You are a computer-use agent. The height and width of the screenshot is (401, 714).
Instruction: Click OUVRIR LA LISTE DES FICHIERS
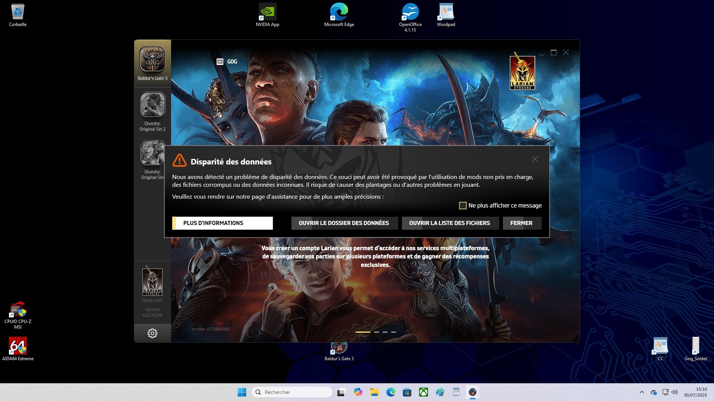coord(450,223)
